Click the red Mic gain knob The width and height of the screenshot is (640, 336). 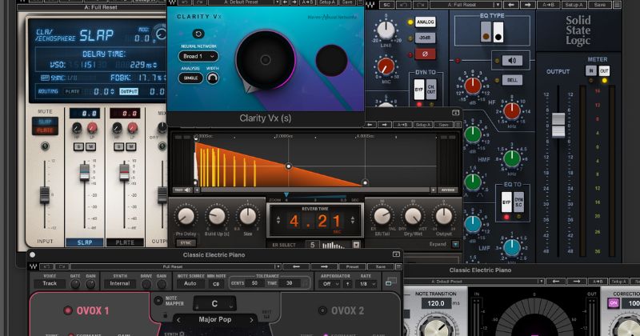(386, 66)
